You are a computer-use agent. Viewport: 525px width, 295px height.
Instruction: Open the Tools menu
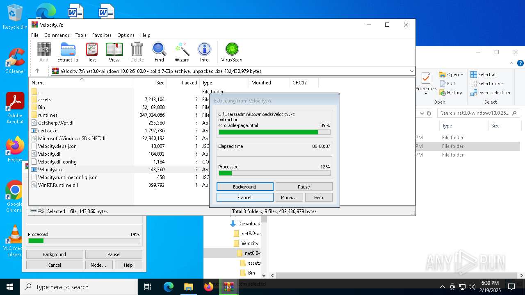(x=81, y=35)
